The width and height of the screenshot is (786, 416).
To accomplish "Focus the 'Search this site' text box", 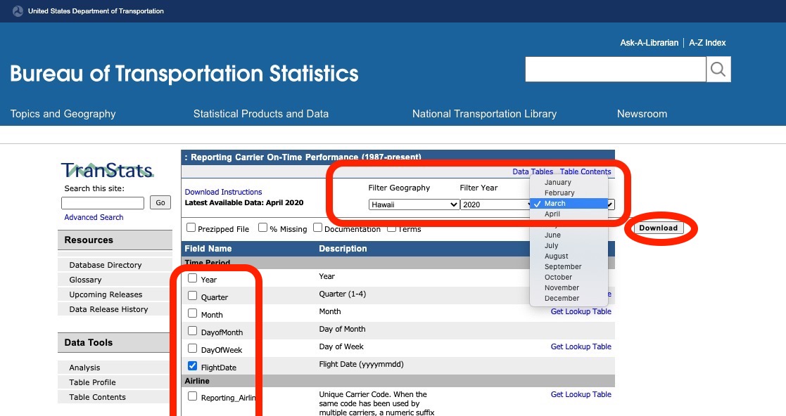I will point(103,203).
